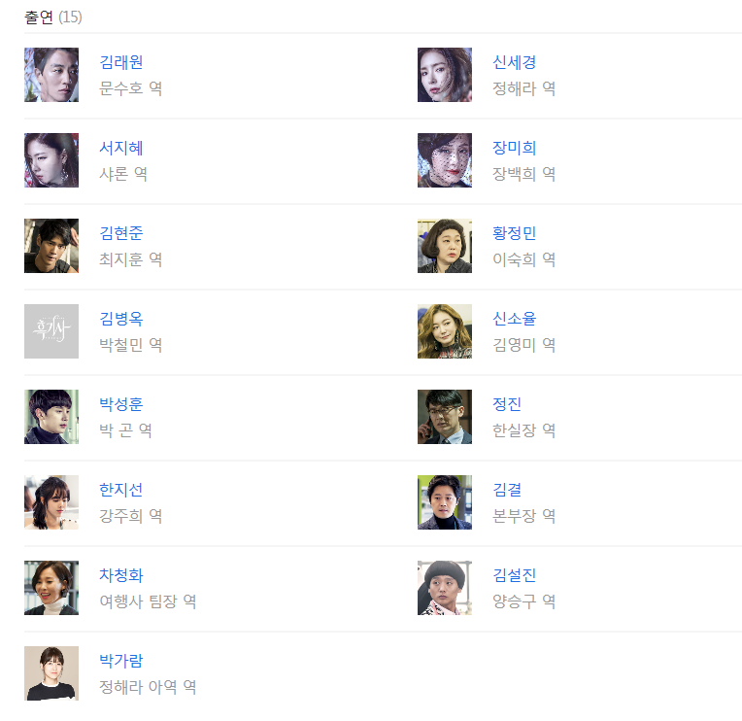Open the 신세경 actor link
The width and height of the screenshot is (742, 721).
(x=515, y=62)
